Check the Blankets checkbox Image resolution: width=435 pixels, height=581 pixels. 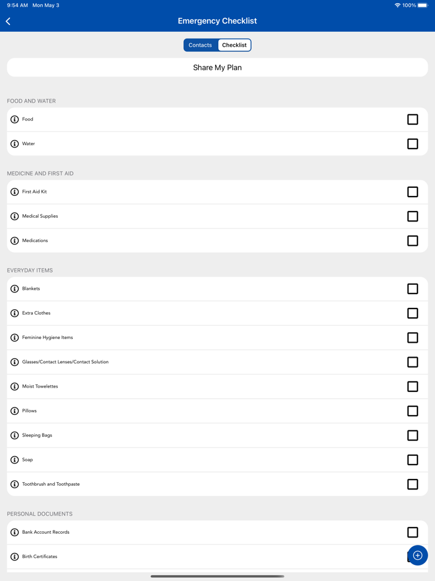[413, 289]
